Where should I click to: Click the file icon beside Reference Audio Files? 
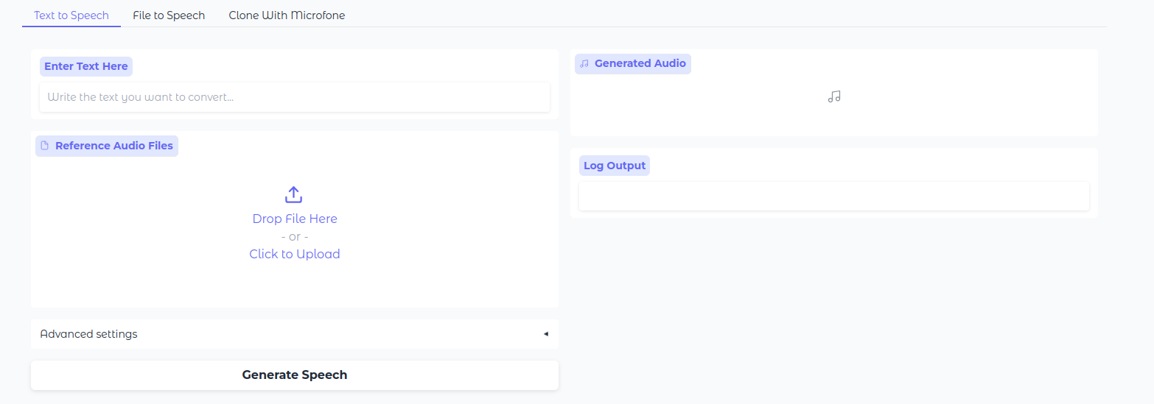[x=45, y=146]
